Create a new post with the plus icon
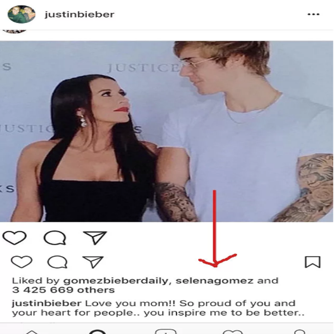This screenshot has height=334, width=334. click(166, 332)
